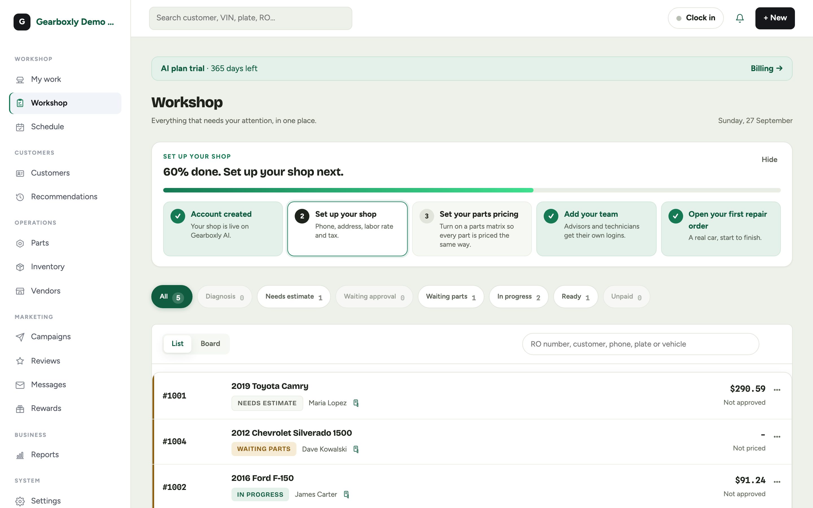This screenshot has width=813, height=508.
Task: Open Set up your shop step
Action: pyautogui.click(x=348, y=229)
